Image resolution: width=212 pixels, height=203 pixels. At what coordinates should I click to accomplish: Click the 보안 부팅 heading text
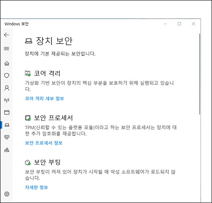pos(47,162)
